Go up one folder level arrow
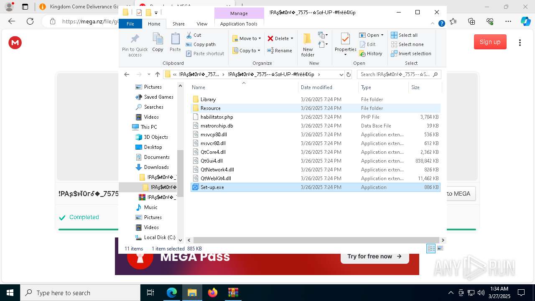This screenshot has height=301, width=535. click(x=157, y=74)
